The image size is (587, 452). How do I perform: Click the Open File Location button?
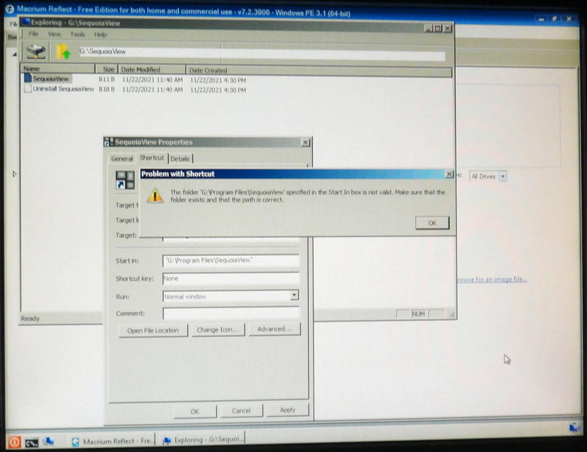tap(153, 330)
